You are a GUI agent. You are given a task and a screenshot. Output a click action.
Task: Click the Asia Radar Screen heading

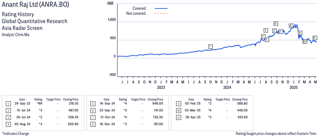22,28
